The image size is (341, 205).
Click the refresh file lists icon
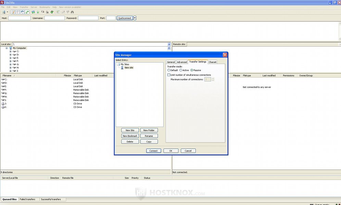(x=33, y=12)
